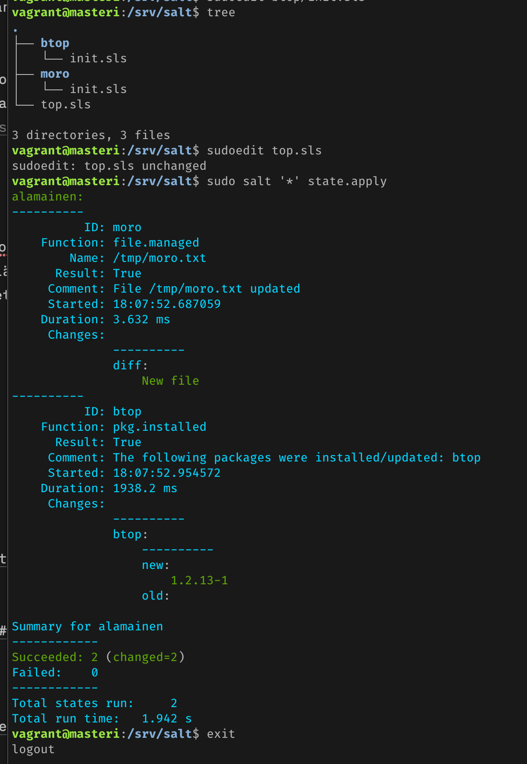Click the "exit" command at last prompt
Screen dimensions: 527x764
click(221, 734)
